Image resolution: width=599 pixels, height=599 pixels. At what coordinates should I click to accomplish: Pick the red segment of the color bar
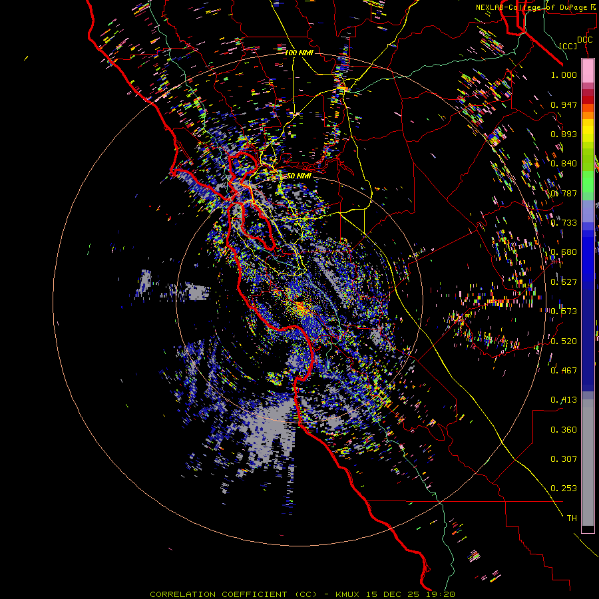tap(588, 99)
